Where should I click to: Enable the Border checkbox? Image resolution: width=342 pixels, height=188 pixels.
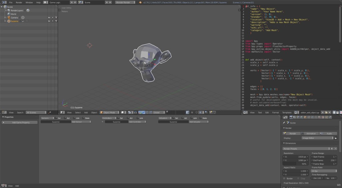tap(285, 178)
